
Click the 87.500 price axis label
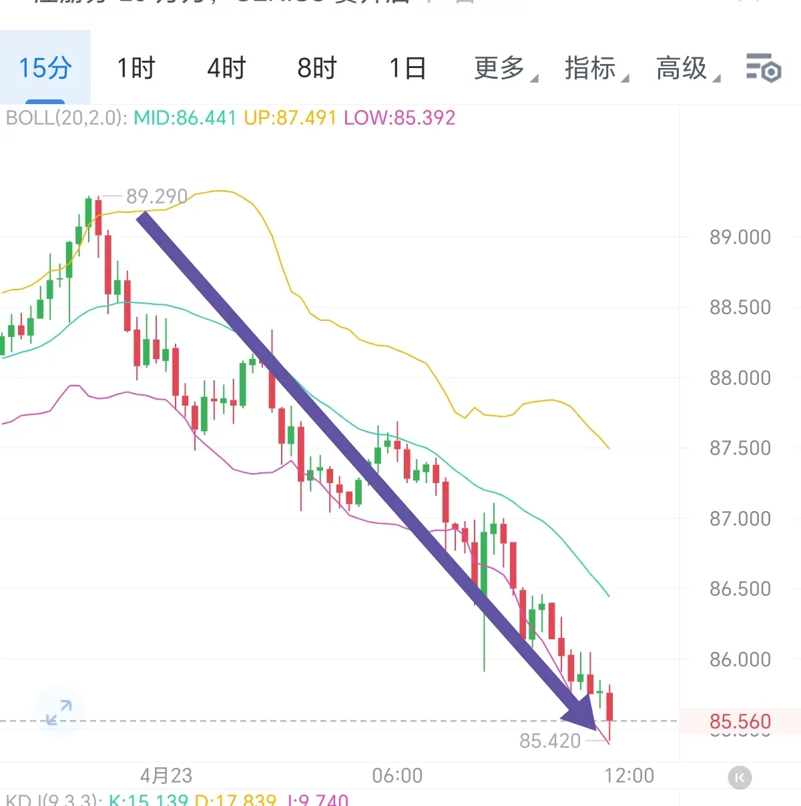tap(740, 448)
